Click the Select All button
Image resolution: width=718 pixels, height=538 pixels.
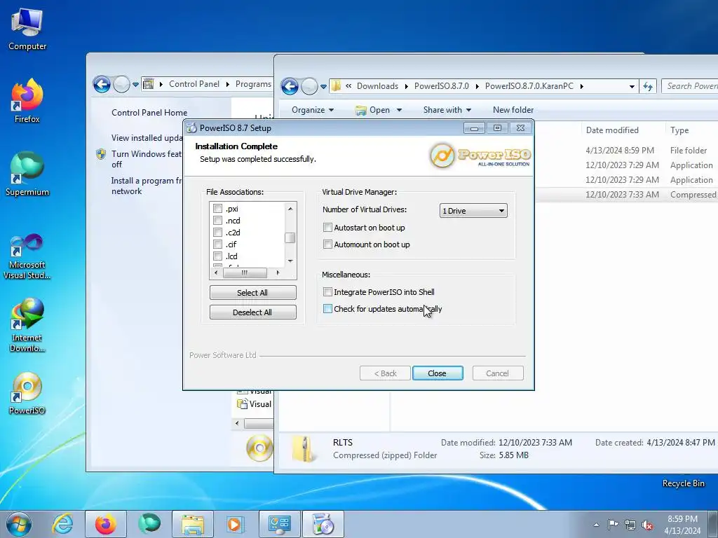[x=252, y=293]
